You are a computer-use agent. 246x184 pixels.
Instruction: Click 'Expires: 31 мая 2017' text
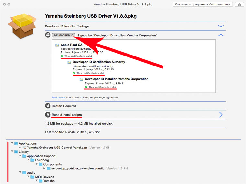105,83
